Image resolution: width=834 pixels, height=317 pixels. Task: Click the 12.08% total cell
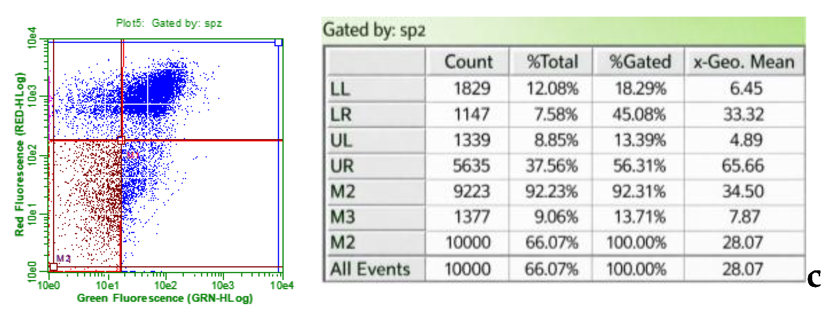[552, 88]
